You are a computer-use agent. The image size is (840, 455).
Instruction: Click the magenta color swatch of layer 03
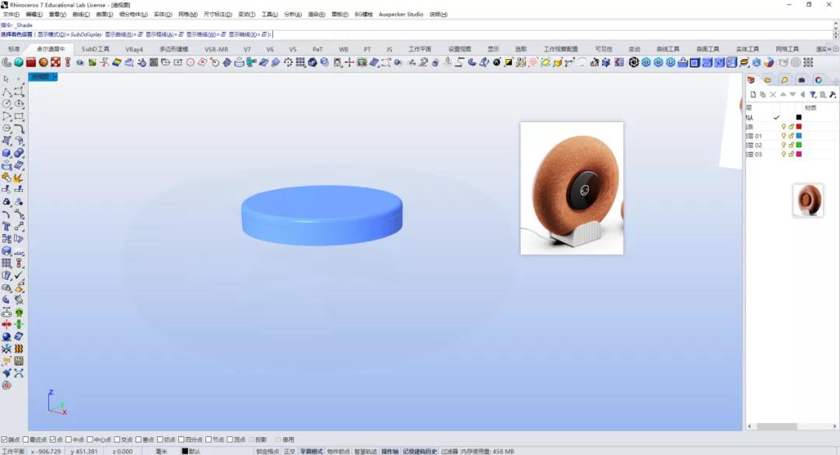click(799, 154)
